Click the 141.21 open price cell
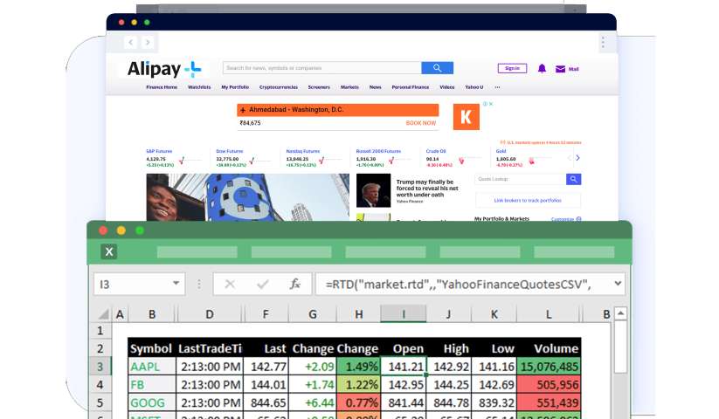The height and width of the screenshot is (419, 719). tap(404, 367)
